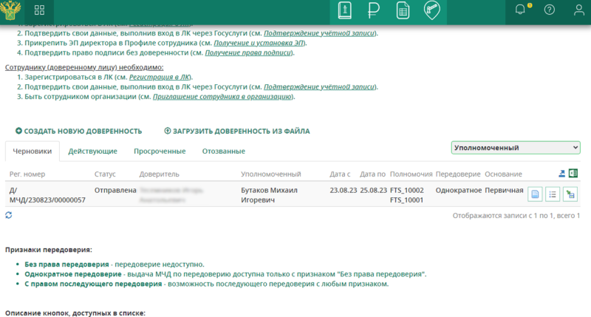Viewport: 591px width, 317px height.
Task: Click green export file icon in Бутаков row
Action: click(570, 194)
